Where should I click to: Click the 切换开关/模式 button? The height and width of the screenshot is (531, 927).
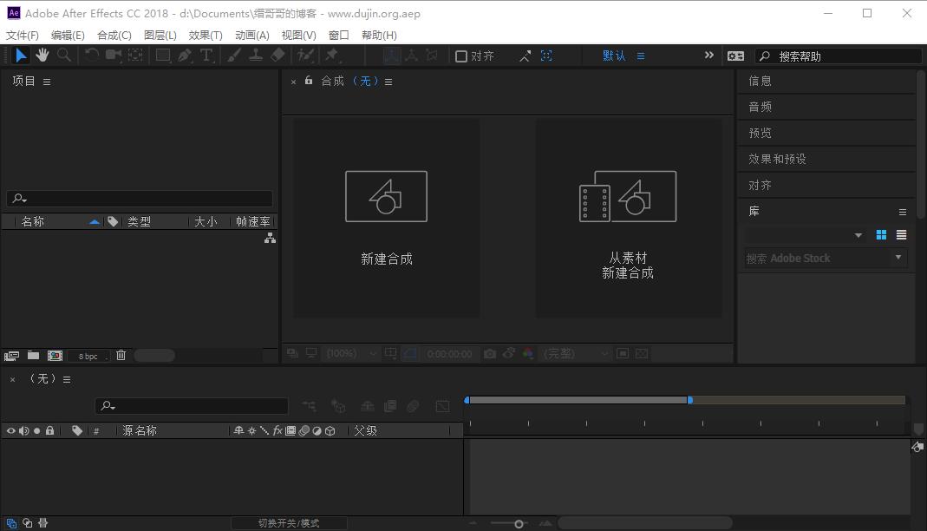[x=289, y=523]
